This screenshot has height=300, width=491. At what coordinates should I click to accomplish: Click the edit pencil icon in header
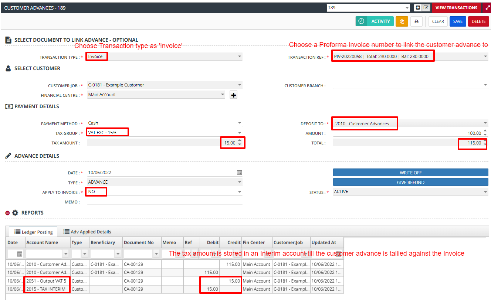point(426,8)
